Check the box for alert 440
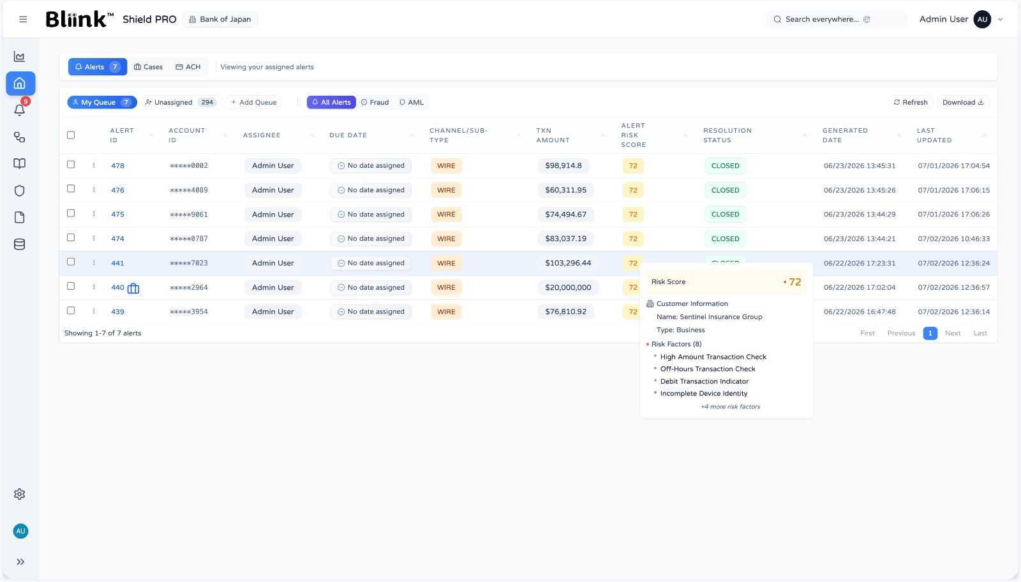 (71, 286)
